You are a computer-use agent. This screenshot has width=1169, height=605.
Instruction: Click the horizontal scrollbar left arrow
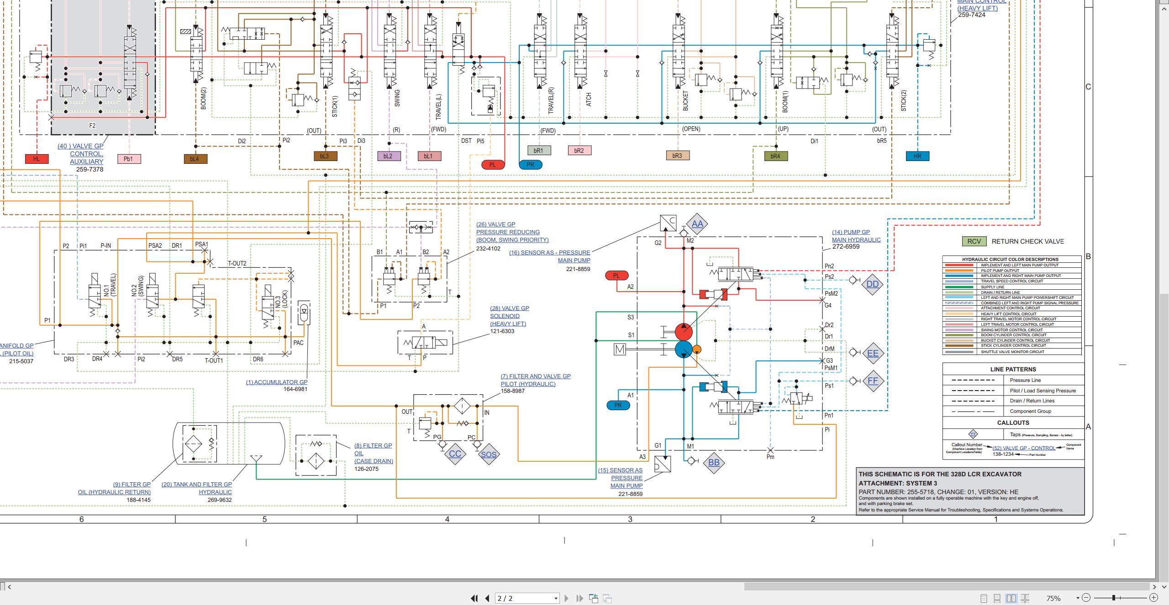(9, 587)
